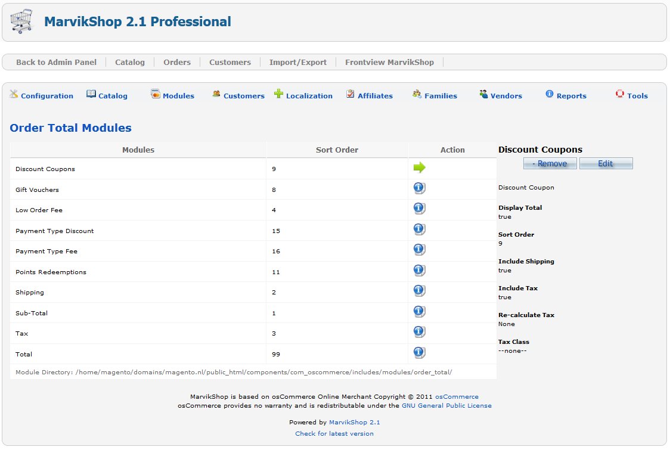
Task: Click info icon for Payment Type Discount
Action: (420, 229)
